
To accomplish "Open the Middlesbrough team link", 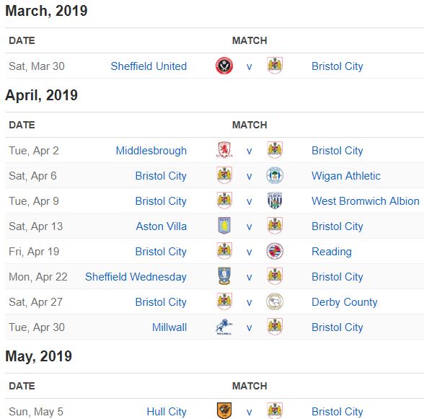I will pyautogui.click(x=151, y=151).
